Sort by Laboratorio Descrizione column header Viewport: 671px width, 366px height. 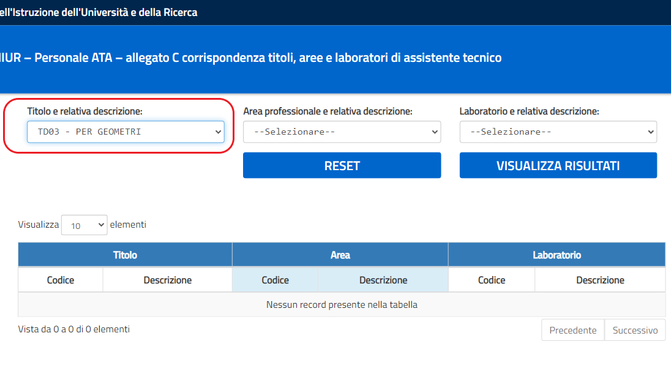[x=600, y=280]
